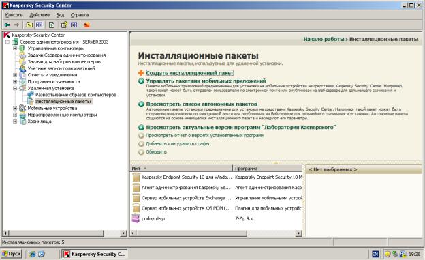Screen dimensions: 425x260
Task: Click the package icon of Сервер мобильных устройств iOS MDM row
Action: 136,208
